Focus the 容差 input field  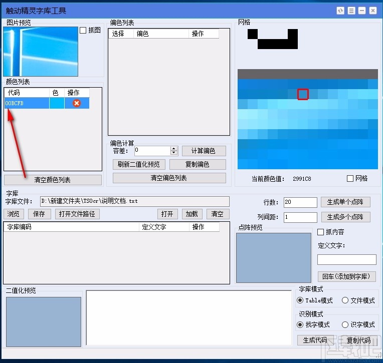152,151
